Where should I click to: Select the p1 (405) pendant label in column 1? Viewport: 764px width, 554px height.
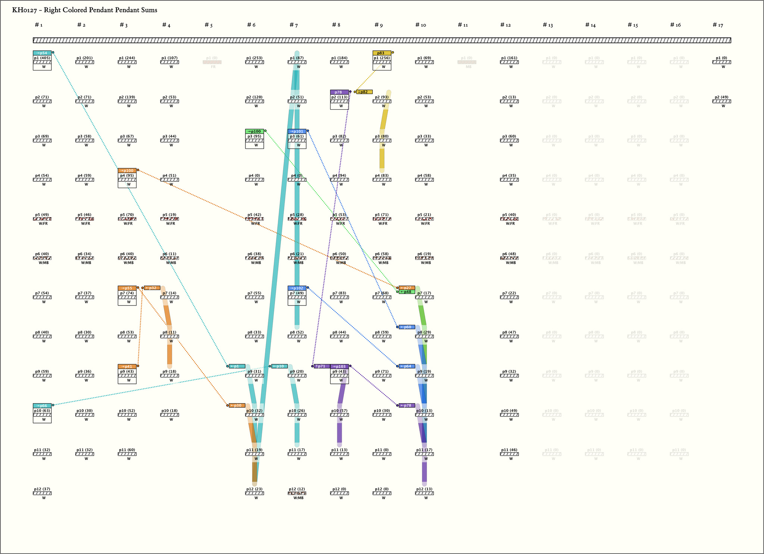pyautogui.click(x=42, y=58)
